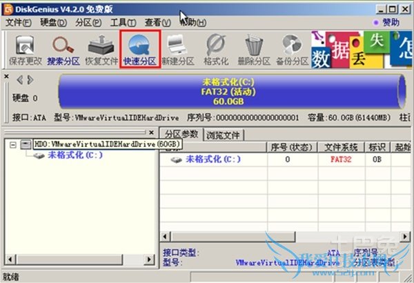Close the disk map panel X
Viewport: 414px width, 283px height.
click(7, 77)
